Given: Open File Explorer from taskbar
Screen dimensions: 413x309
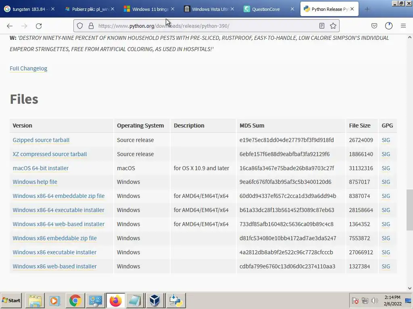Looking at the screenshot, I should click(x=35, y=301).
